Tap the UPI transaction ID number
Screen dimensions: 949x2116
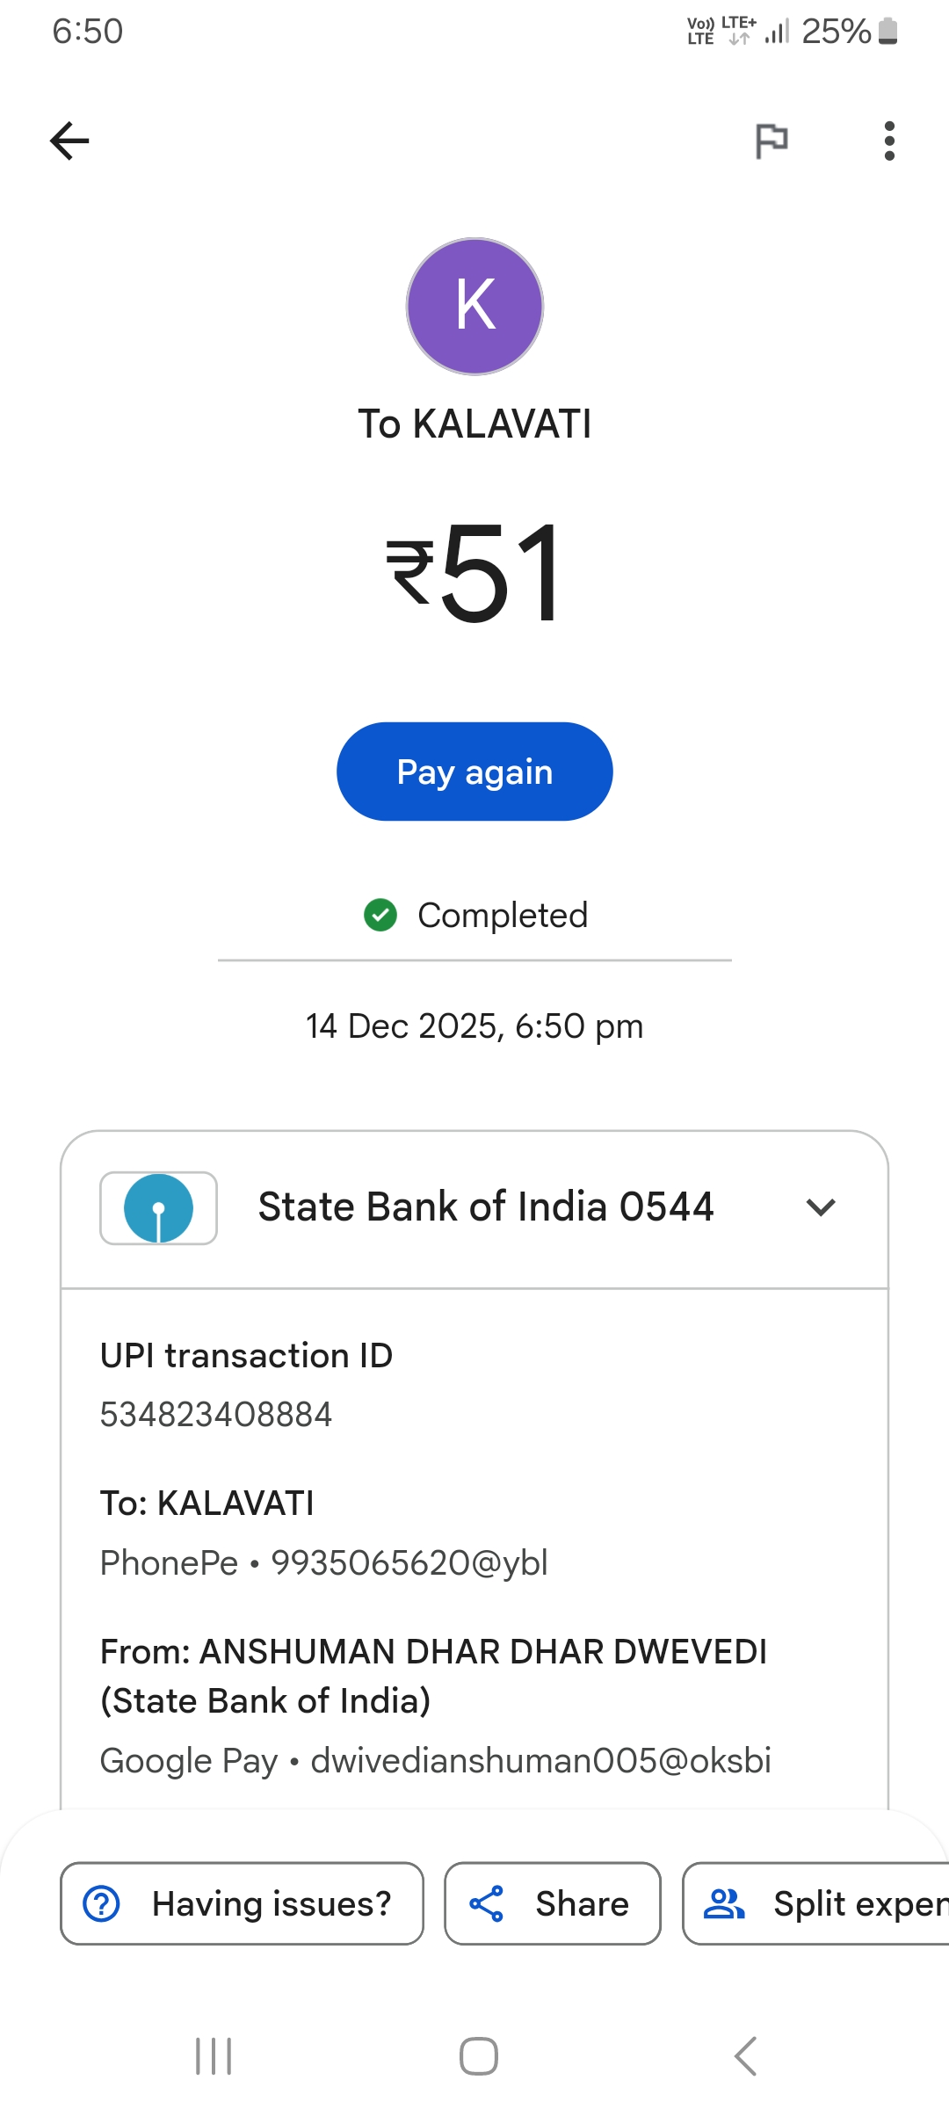tap(216, 1415)
